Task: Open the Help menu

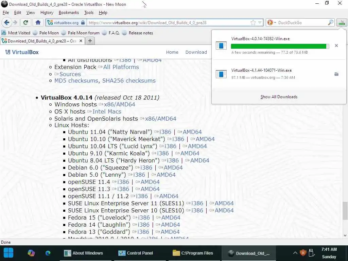Action: point(103,13)
